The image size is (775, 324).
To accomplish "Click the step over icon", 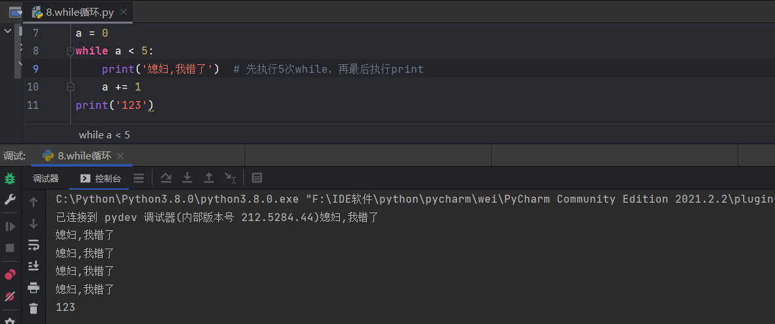I will pyautogui.click(x=166, y=178).
